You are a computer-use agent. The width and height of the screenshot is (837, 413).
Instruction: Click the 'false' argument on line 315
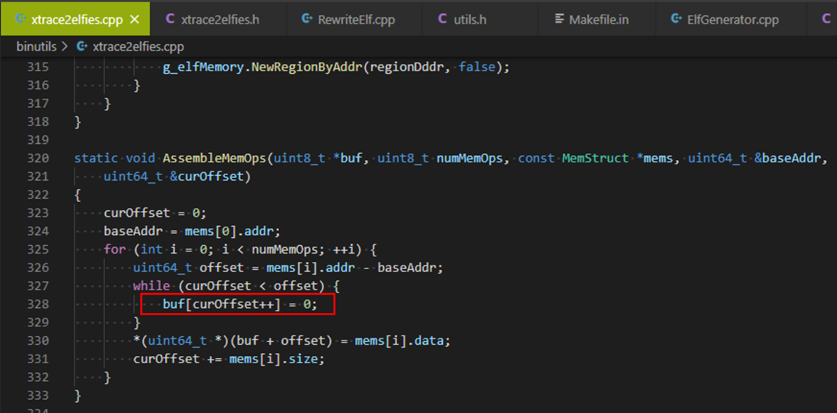pyautogui.click(x=477, y=67)
